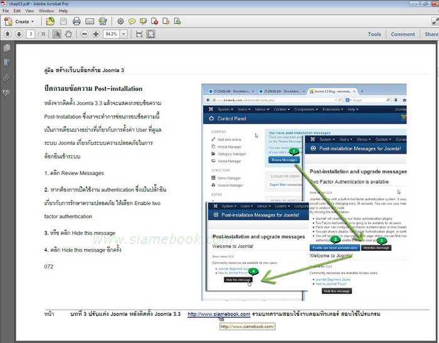Open the Page Thumbnails side panel
Viewport: 439px width, 343px height.
(x=7, y=48)
